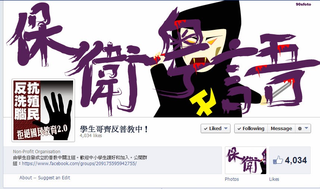Open the page profile picture with black hand

[x=43, y=110]
